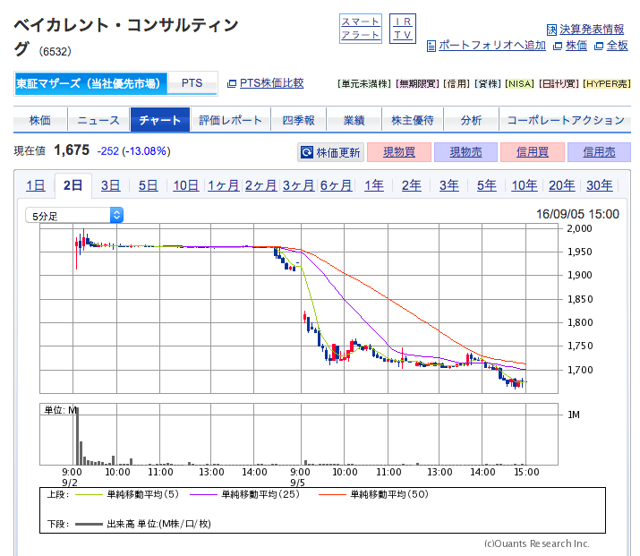Click the 9/5 date label on axis
640x556 pixels.
(297, 483)
